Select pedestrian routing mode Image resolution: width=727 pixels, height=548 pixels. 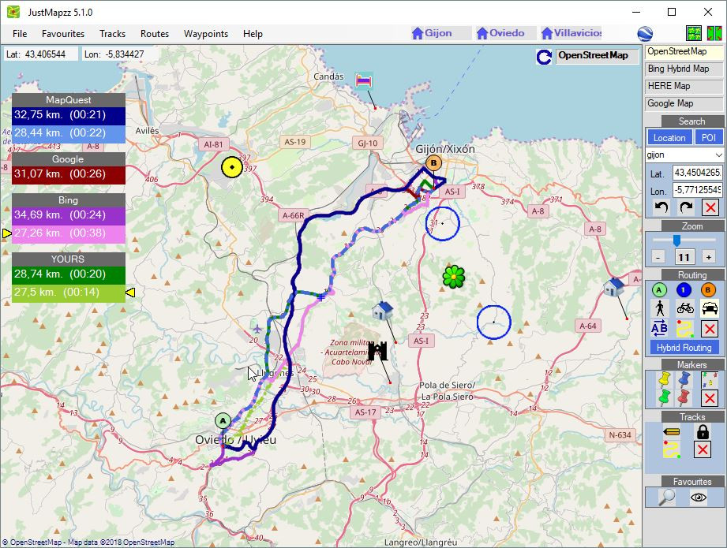pos(659,308)
